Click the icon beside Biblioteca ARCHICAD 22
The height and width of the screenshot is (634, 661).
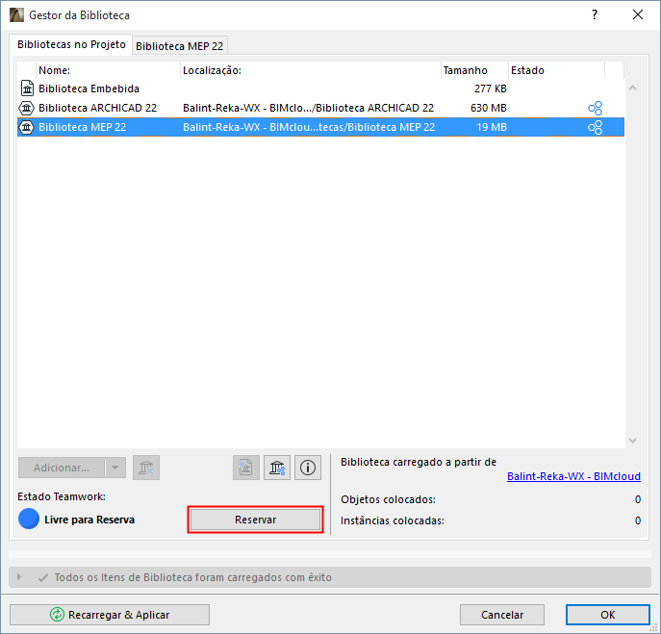click(x=27, y=108)
